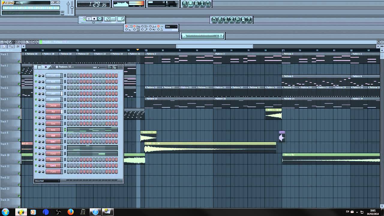Open the Playlist options menu arrow
Viewport: 384px width, 216px height.
[2, 42]
